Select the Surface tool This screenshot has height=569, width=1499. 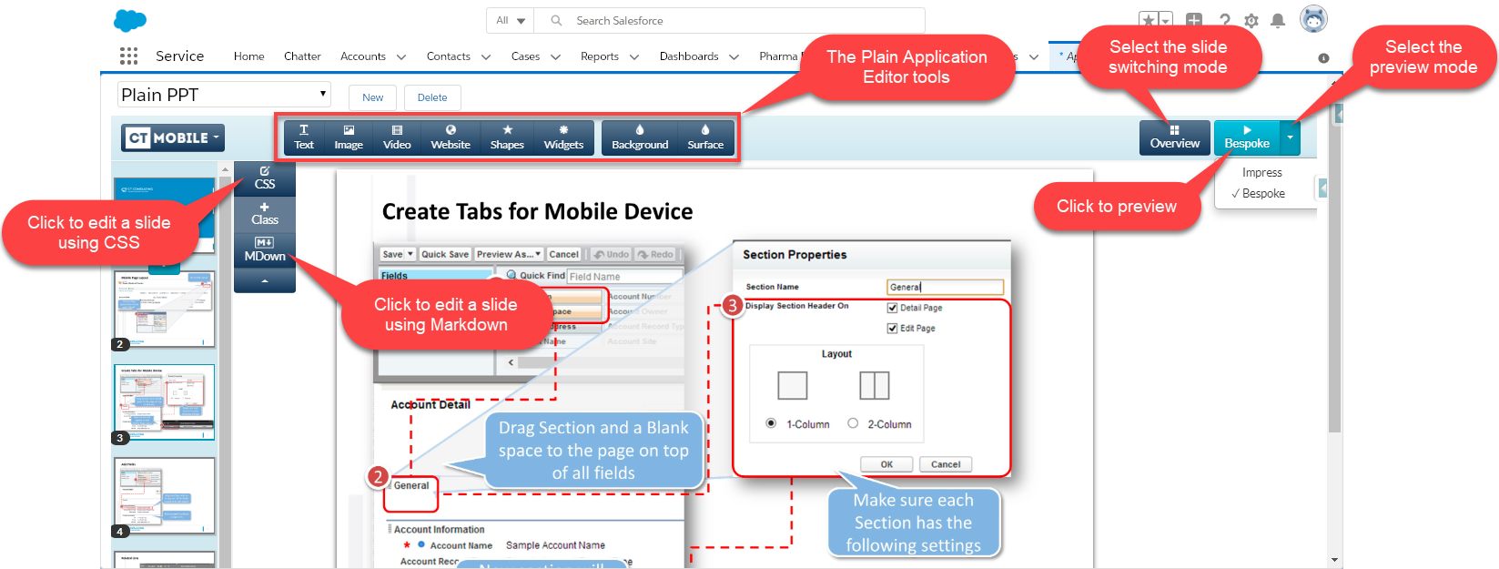705,137
